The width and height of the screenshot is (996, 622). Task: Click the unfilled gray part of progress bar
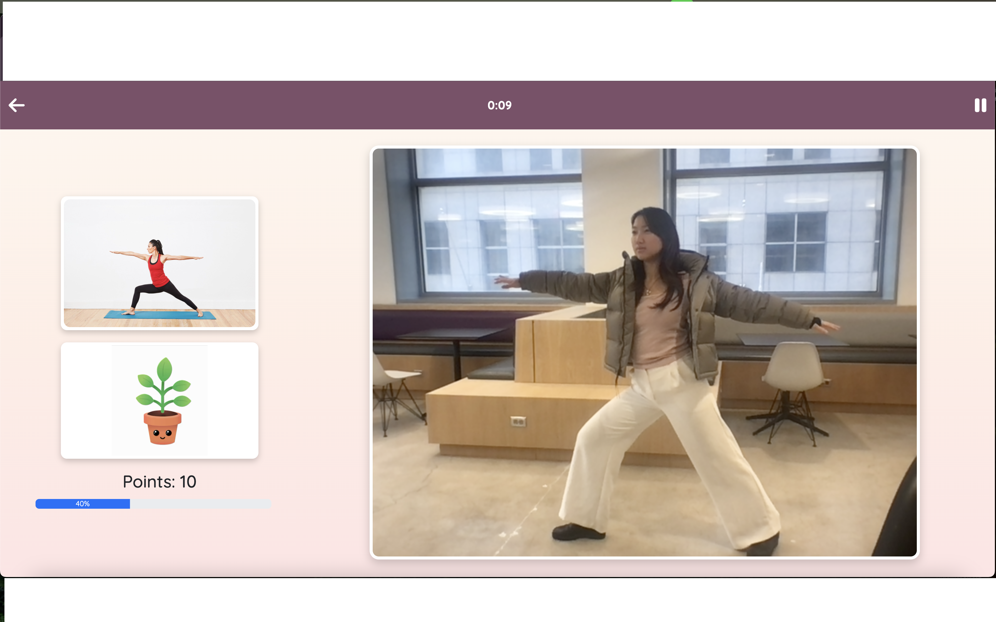point(200,503)
